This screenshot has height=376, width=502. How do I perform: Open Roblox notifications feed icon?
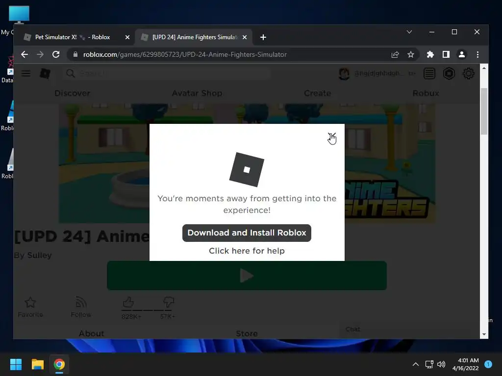(x=429, y=74)
